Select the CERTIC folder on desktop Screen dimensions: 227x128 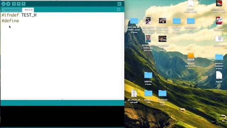[x=148, y=75]
